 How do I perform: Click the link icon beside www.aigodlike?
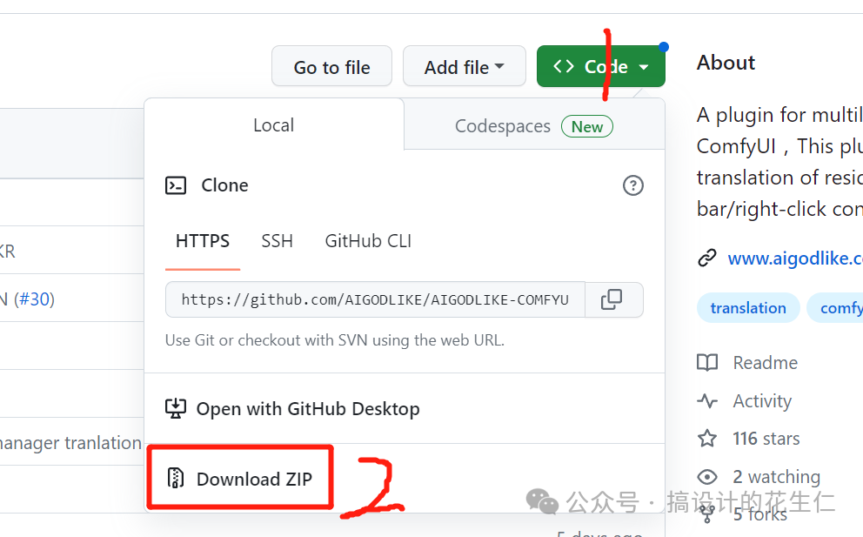[707, 258]
